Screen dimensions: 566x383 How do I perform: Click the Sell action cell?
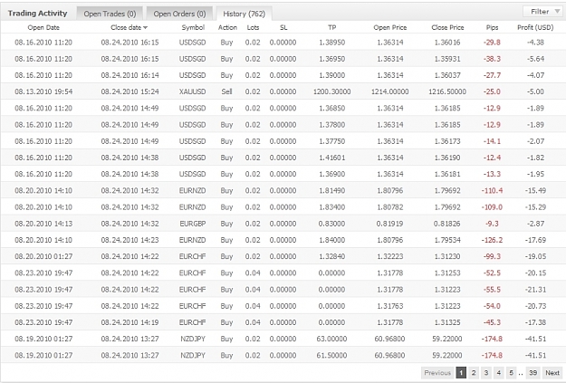[226, 91]
